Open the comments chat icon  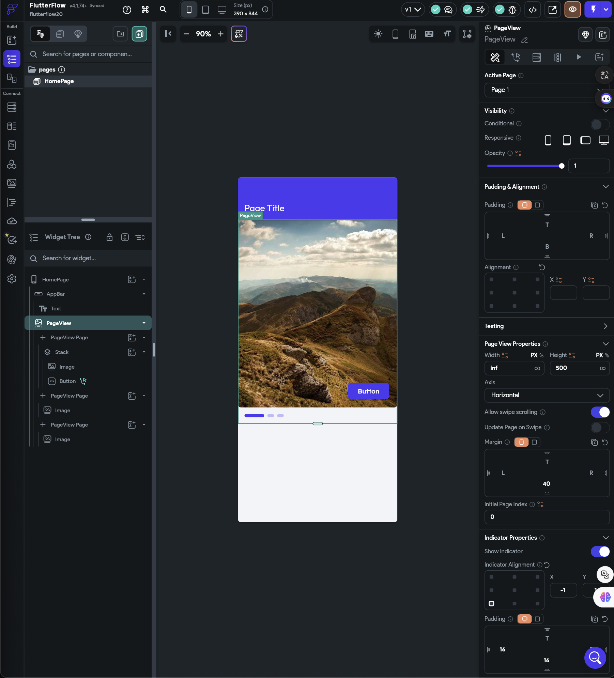tap(448, 10)
